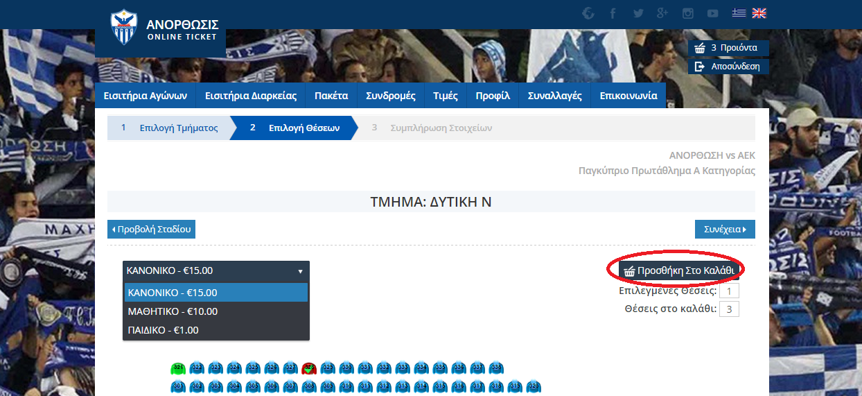Image resolution: width=862 pixels, height=396 pixels.
Task: Select seat 325
Action: 253,368
